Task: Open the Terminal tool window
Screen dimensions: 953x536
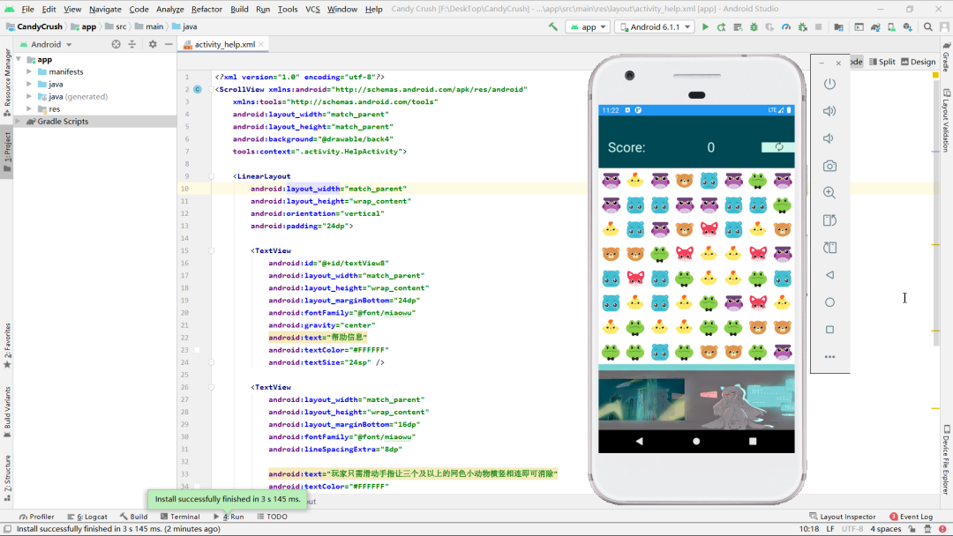Action: (x=181, y=517)
